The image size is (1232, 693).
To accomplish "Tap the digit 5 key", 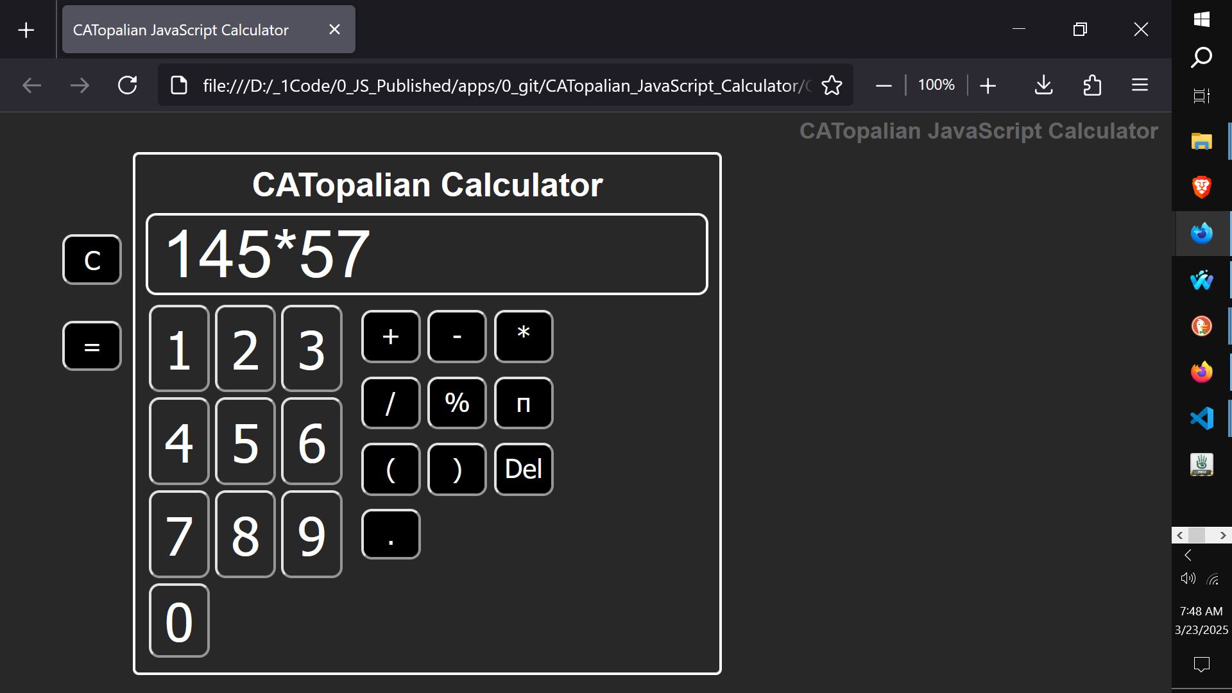I will 245,441.
